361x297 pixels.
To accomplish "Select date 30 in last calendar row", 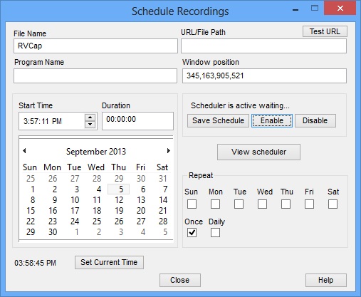I will [x=53, y=232].
